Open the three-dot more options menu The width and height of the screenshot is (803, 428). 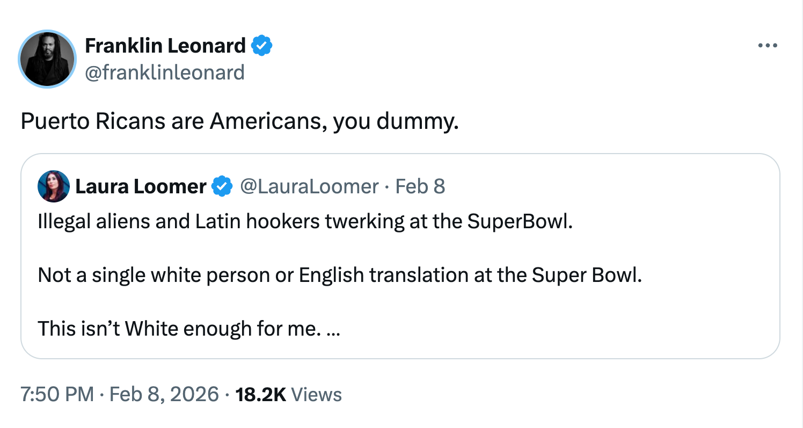769,46
